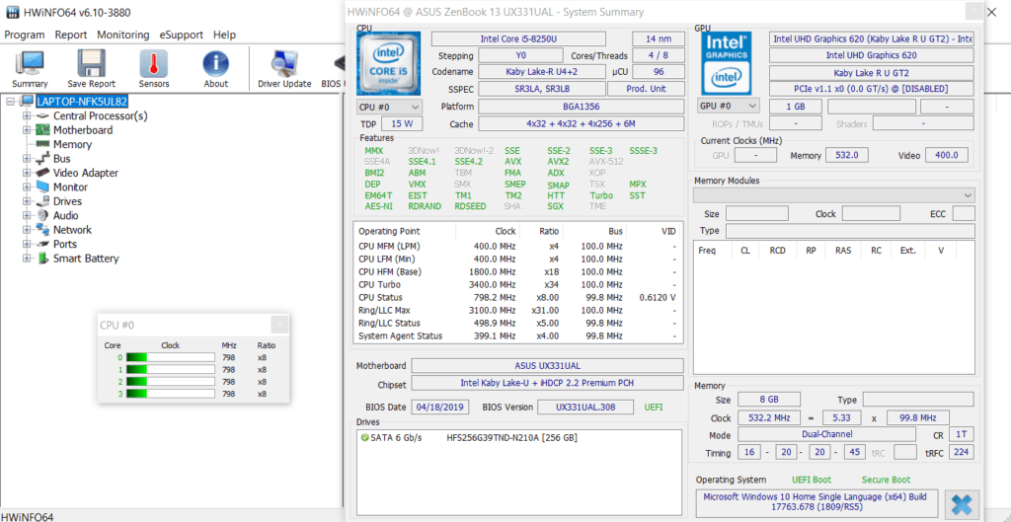Click the CPU HFM (Base) row
Viewport: 1011px width, 522px height.
point(517,271)
